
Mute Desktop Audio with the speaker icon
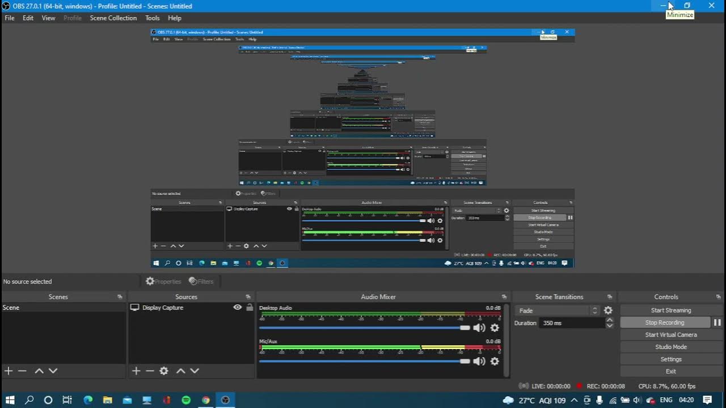click(x=479, y=328)
